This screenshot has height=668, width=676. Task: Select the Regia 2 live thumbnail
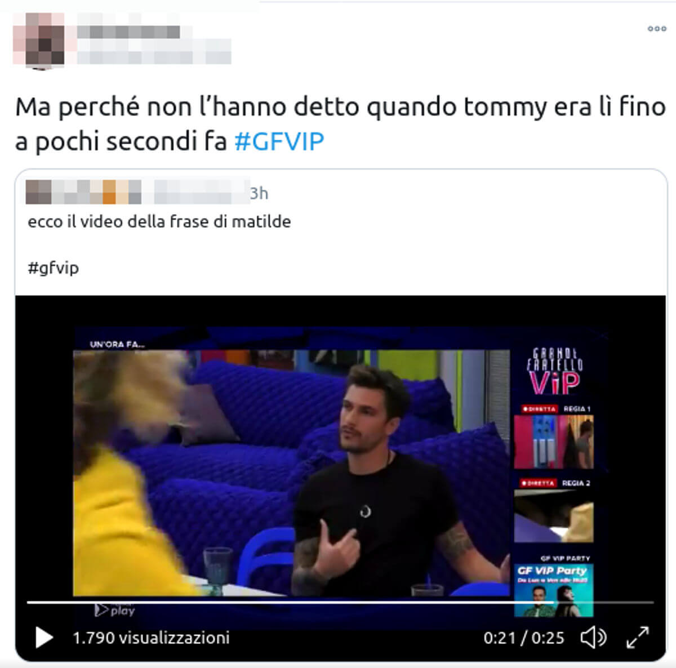coord(554,515)
